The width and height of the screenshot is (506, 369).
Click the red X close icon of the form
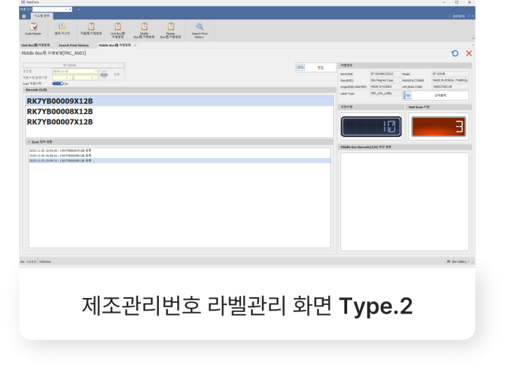(469, 53)
